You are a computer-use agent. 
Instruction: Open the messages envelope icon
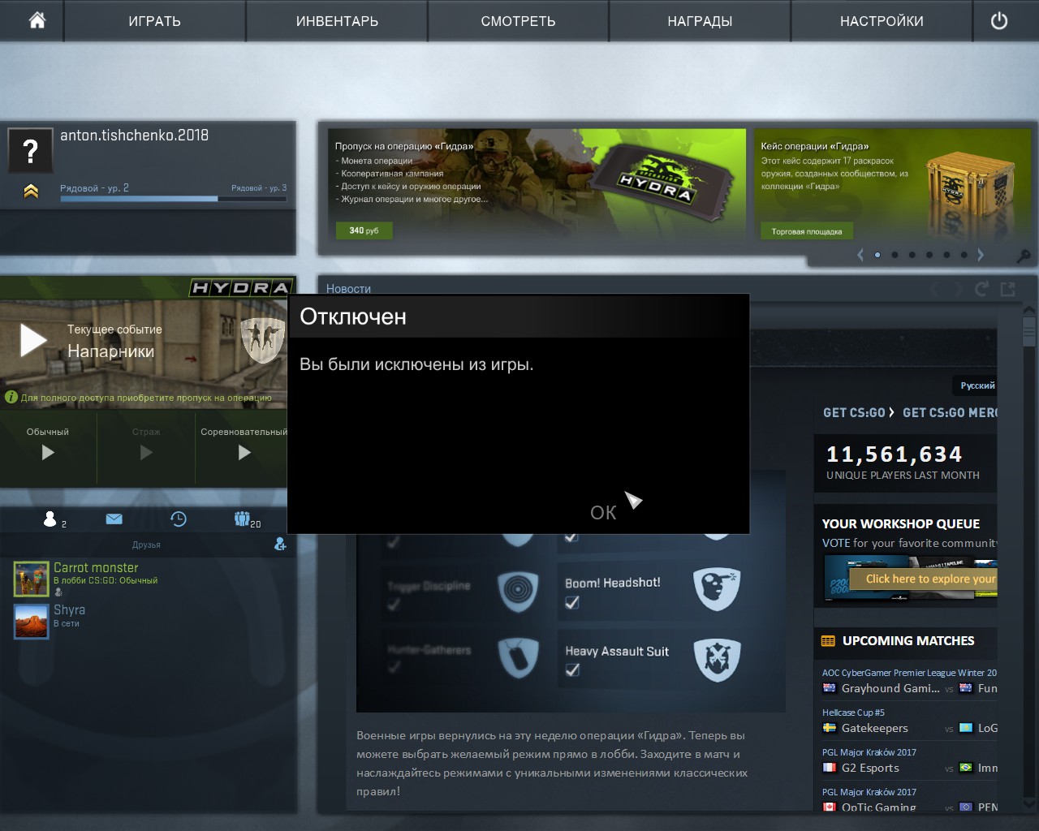click(x=114, y=519)
